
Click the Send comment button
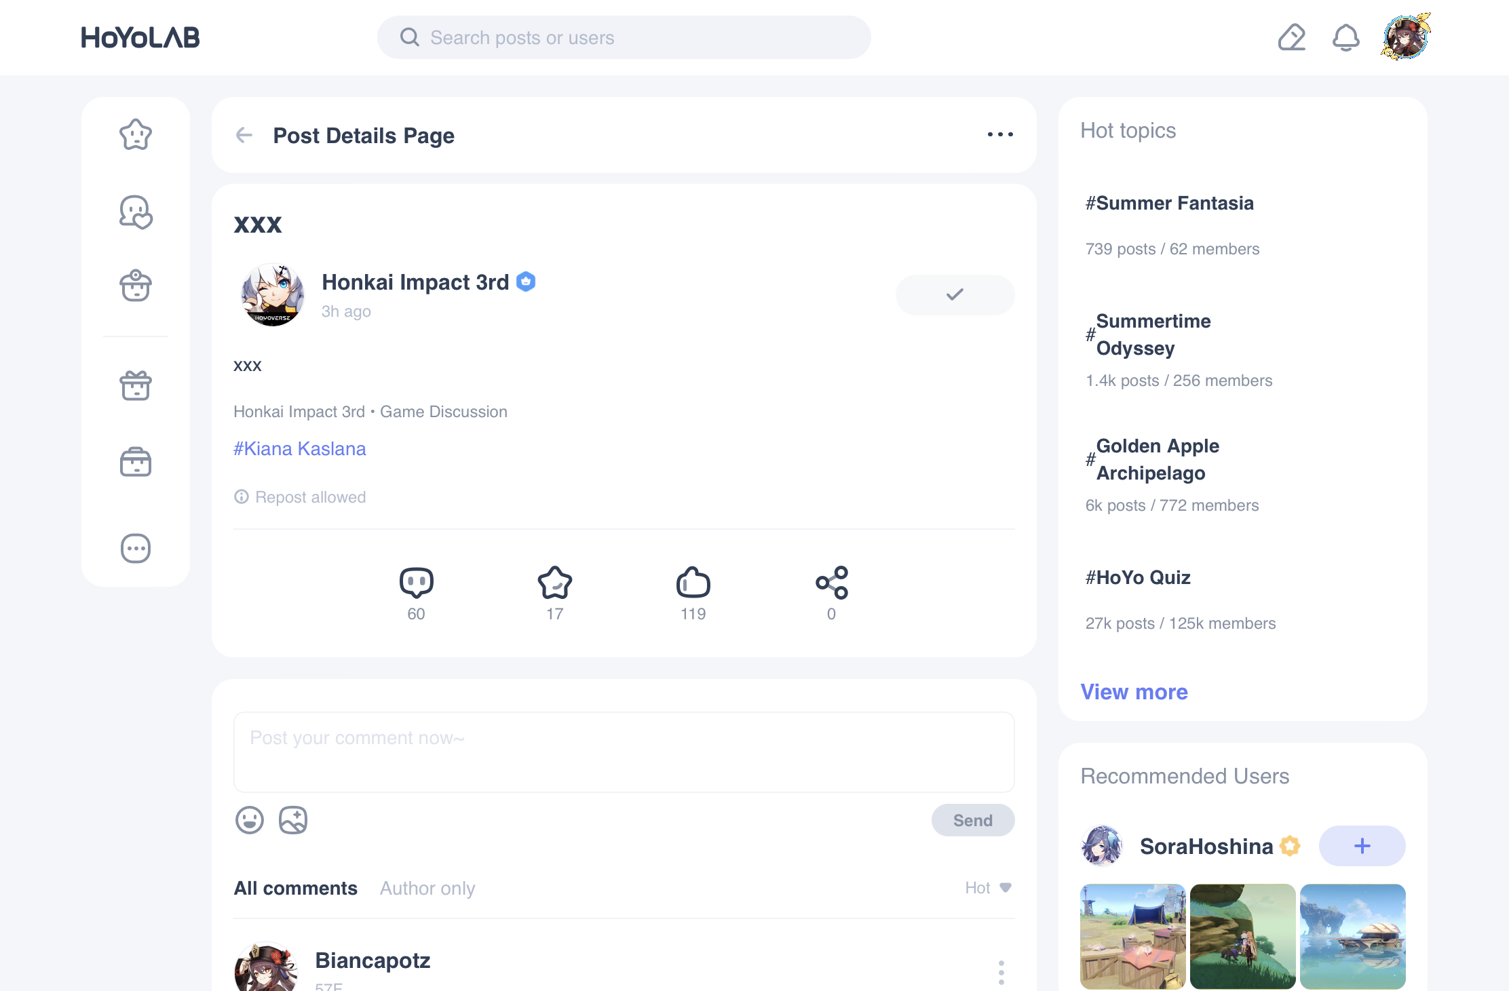[x=972, y=820]
